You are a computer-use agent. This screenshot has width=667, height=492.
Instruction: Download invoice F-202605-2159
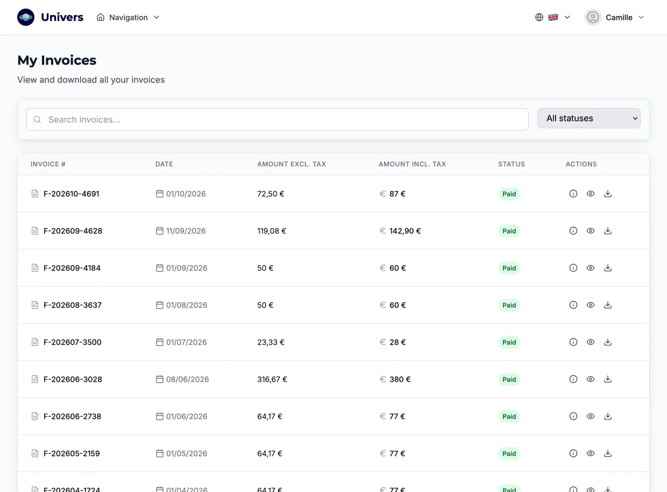tap(608, 453)
